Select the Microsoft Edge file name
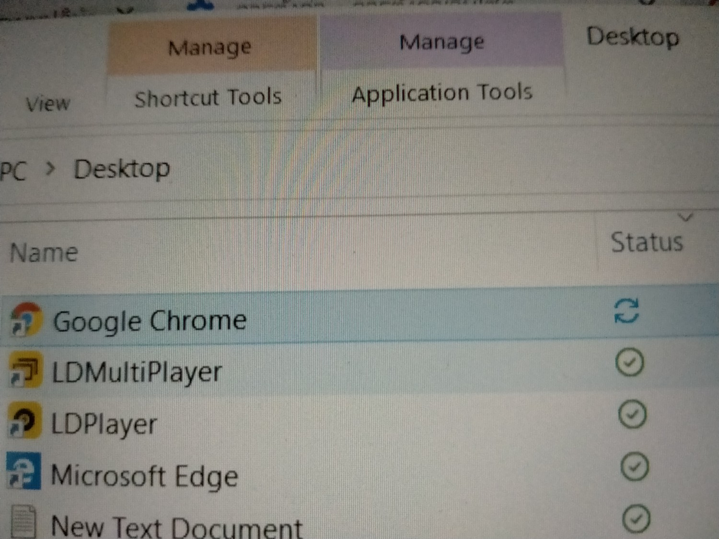The width and height of the screenshot is (719, 539). (x=144, y=476)
